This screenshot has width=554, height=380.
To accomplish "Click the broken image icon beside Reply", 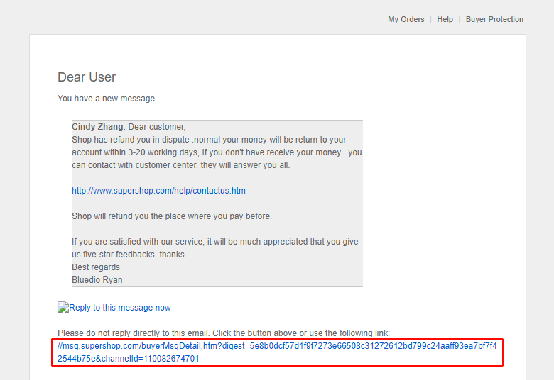I will click(63, 307).
